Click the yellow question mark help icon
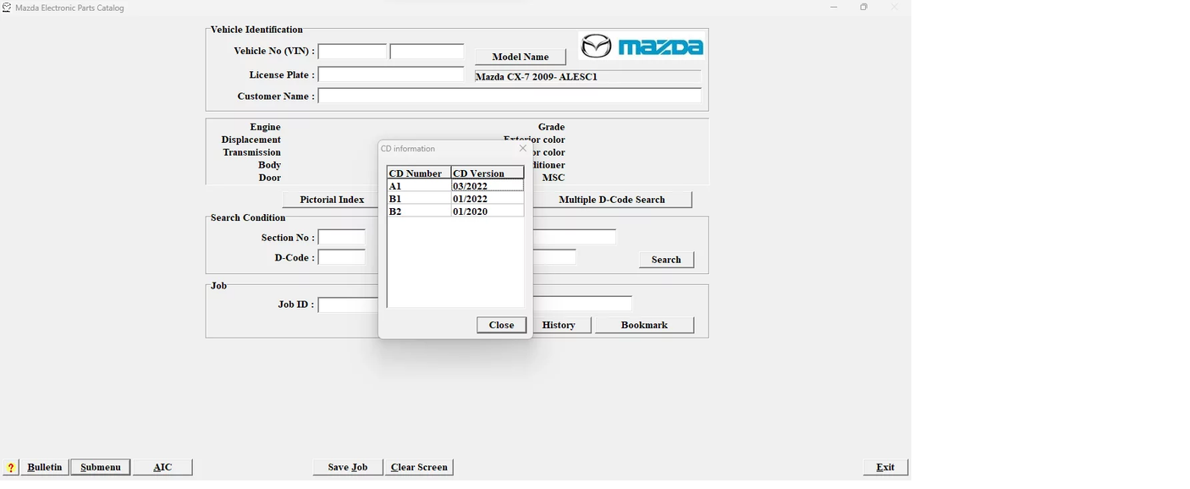Image resolution: width=1190 pixels, height=489 pixels. (x=11, y=467)
